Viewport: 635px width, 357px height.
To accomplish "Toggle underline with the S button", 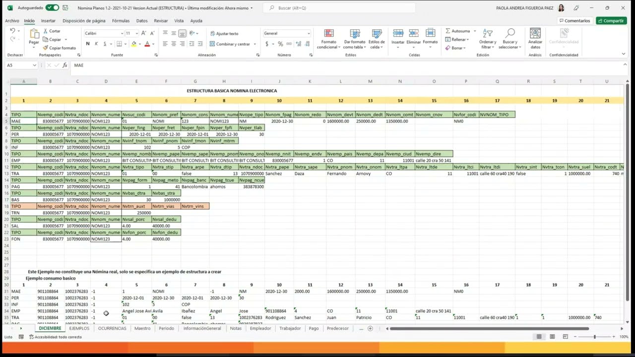I will (x=105, y=44).
